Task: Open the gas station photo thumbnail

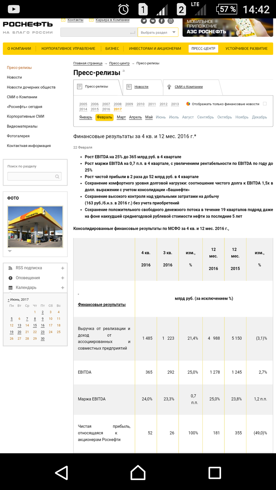Action: [35, 227]
